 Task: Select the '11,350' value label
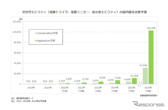pyautogui.click(x=134, y=76)
